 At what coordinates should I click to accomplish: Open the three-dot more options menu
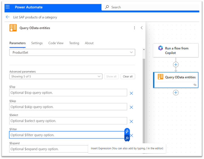[134, 28]
